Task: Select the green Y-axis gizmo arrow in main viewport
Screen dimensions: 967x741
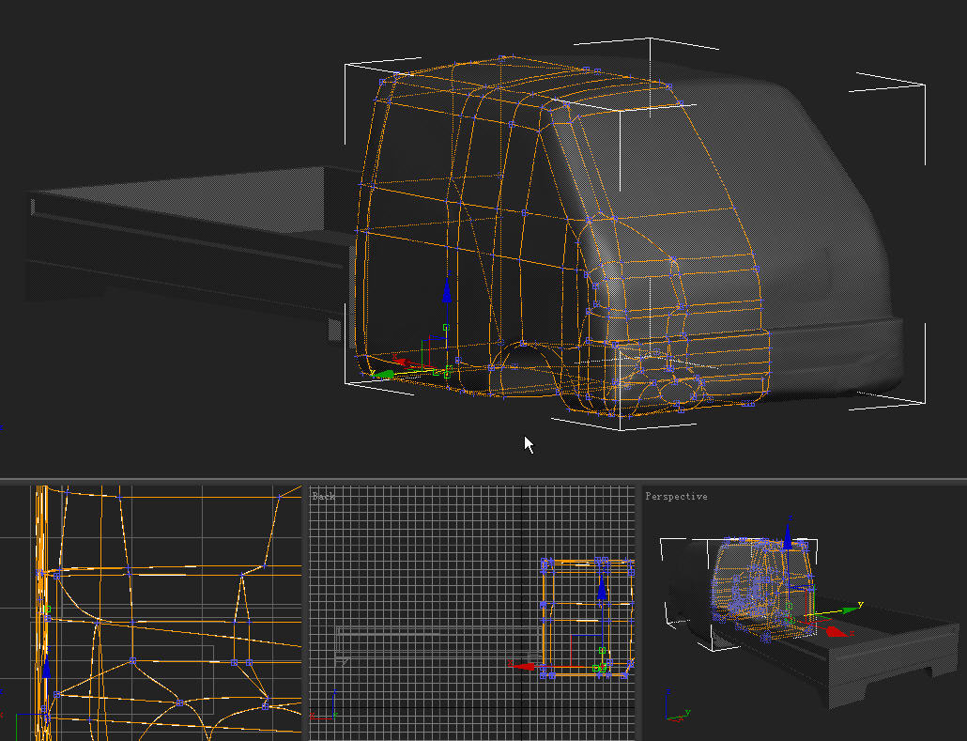Action: coord(383,374)
